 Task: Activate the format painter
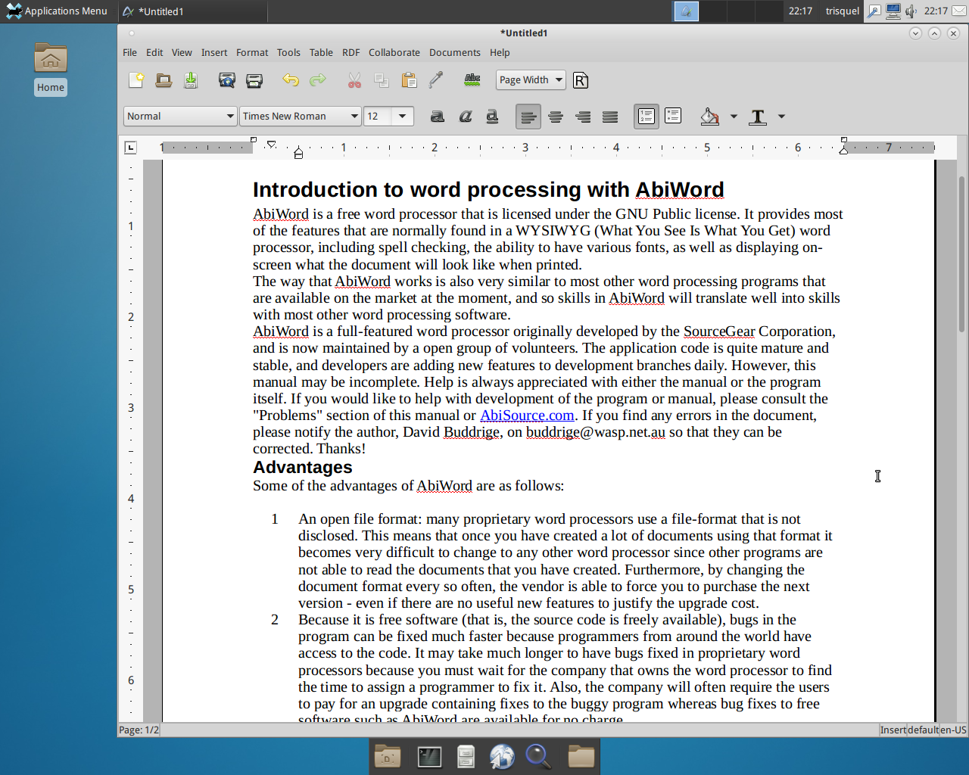click(x=436, y=80)
